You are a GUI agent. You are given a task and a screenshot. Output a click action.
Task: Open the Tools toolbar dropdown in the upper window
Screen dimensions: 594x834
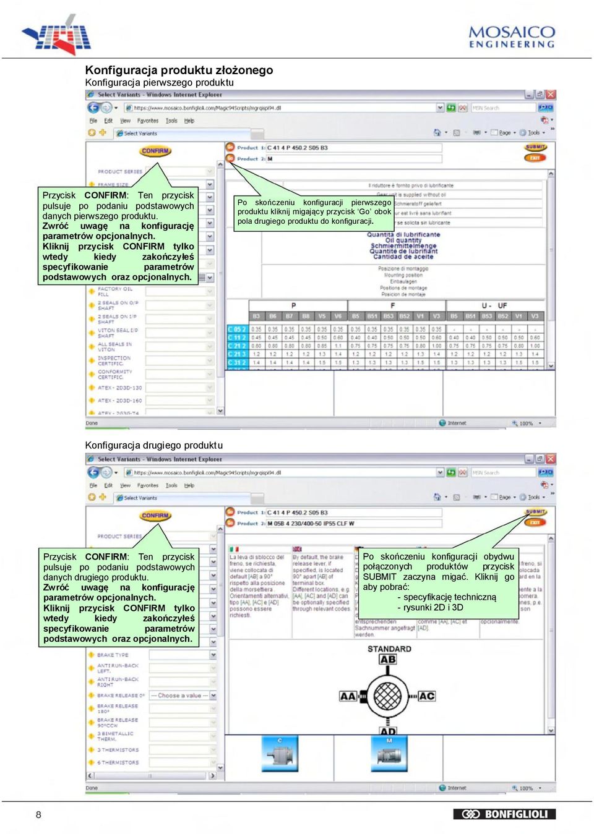click(543, 132)
